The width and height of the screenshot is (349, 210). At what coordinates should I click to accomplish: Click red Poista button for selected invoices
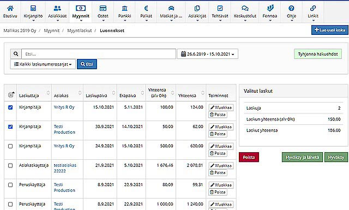pyautogui.click(x=249, y=157)
